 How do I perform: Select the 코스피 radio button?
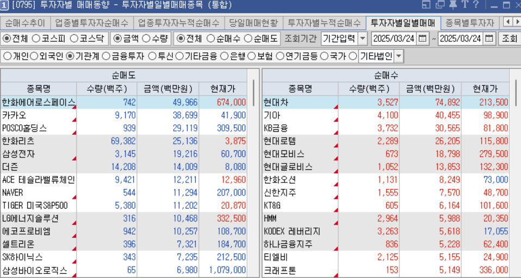click(36, 39)
